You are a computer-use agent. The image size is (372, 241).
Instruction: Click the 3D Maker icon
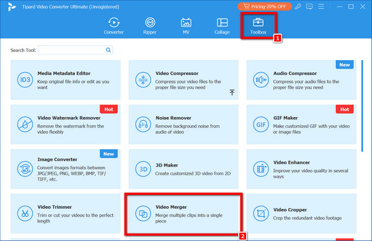click(143, 169)
